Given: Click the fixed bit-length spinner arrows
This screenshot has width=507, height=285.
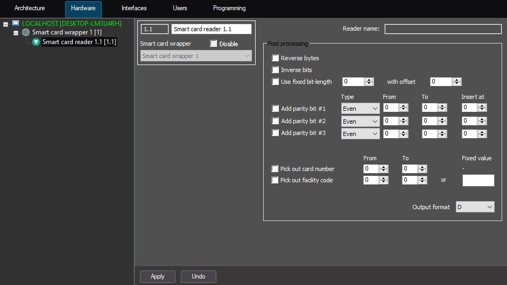Looking at the screenshot, I should pos(369,82).
